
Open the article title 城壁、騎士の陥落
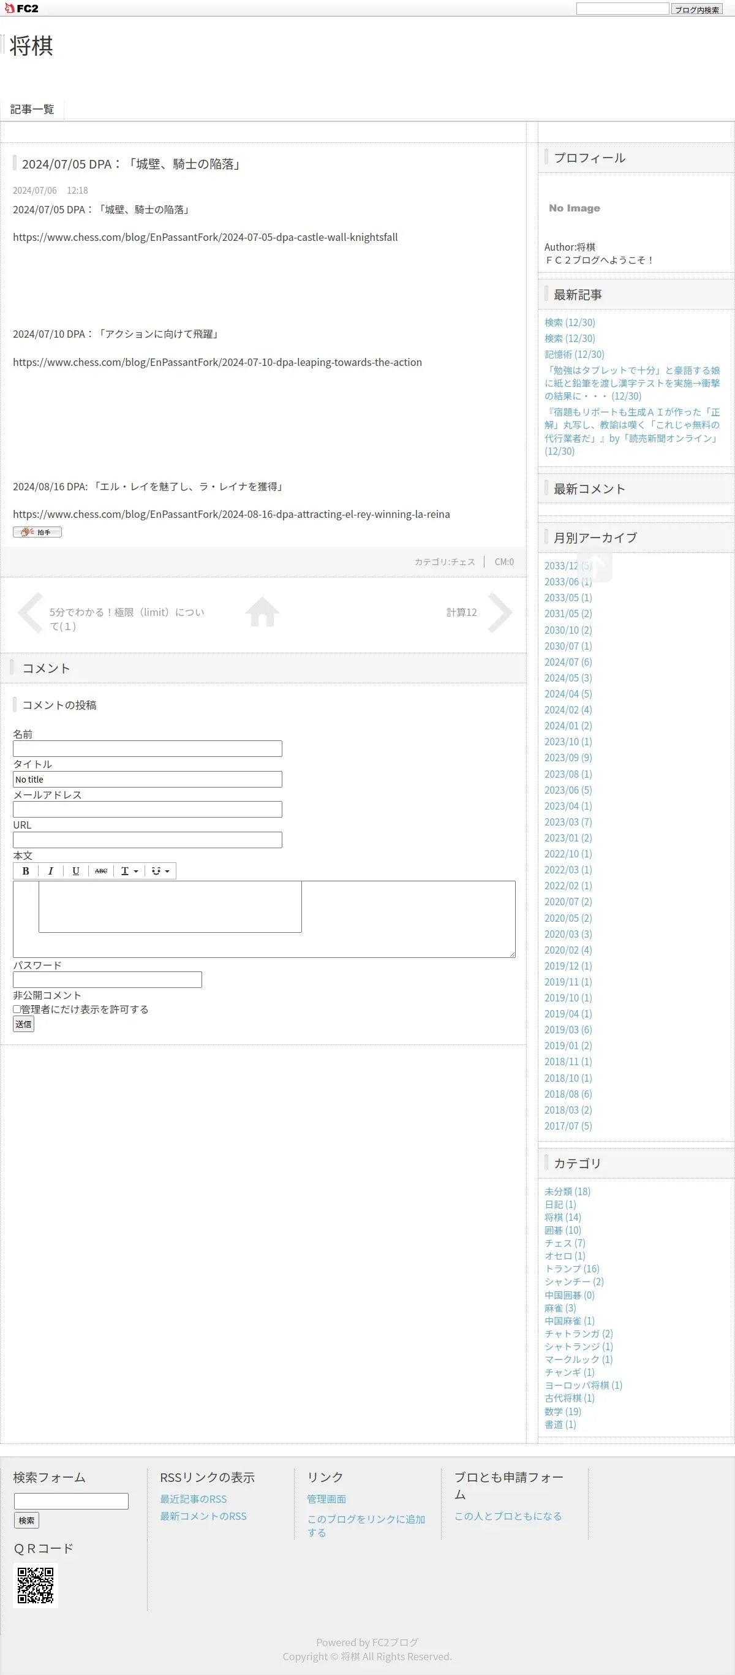click(x=132, y=164)
